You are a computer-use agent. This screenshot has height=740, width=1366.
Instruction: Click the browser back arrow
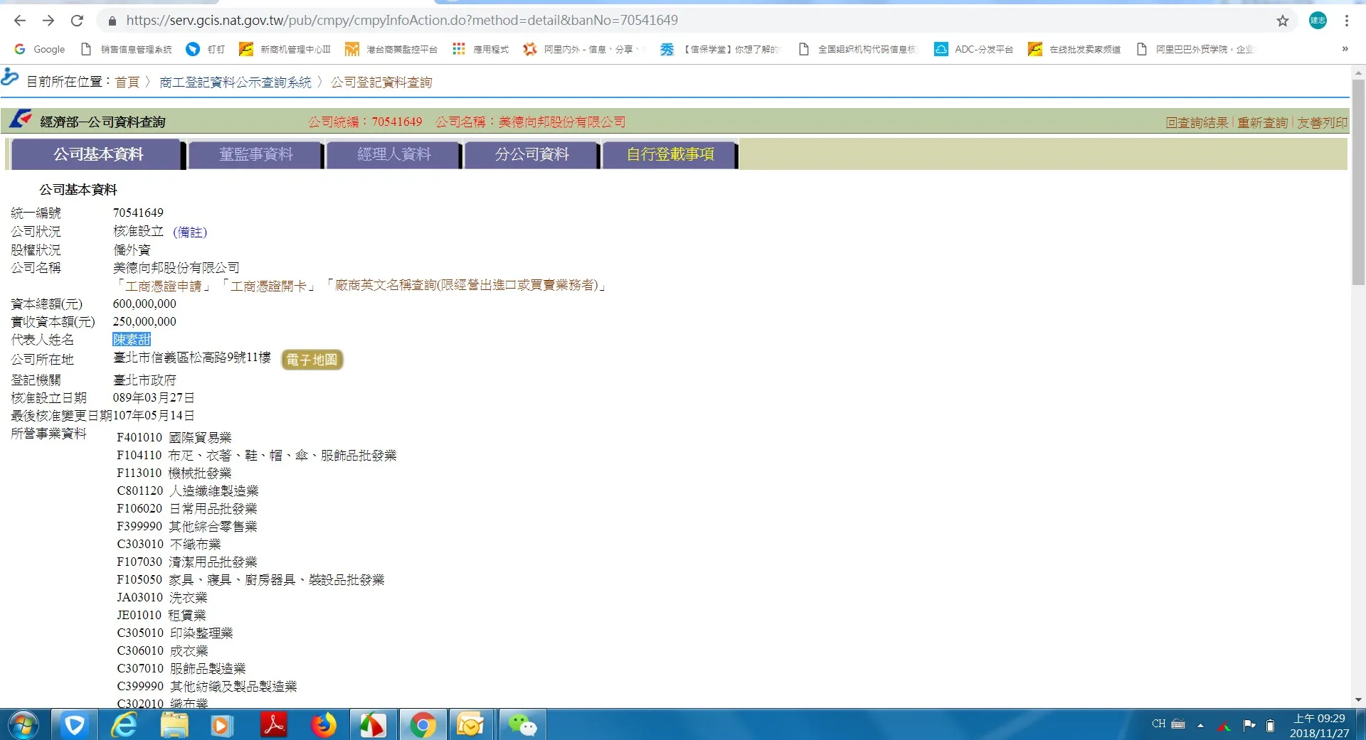click(20, 21)
